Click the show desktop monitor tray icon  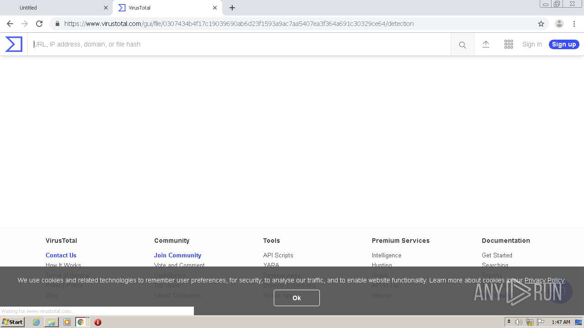[x=579, y=322]
